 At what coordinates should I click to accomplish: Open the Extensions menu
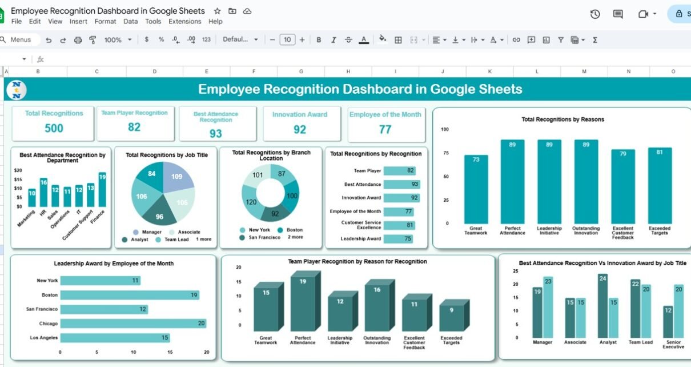coord(184,22)
